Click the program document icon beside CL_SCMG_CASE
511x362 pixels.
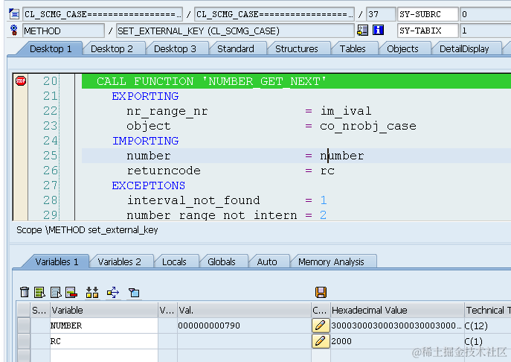[x=14, y=14]
